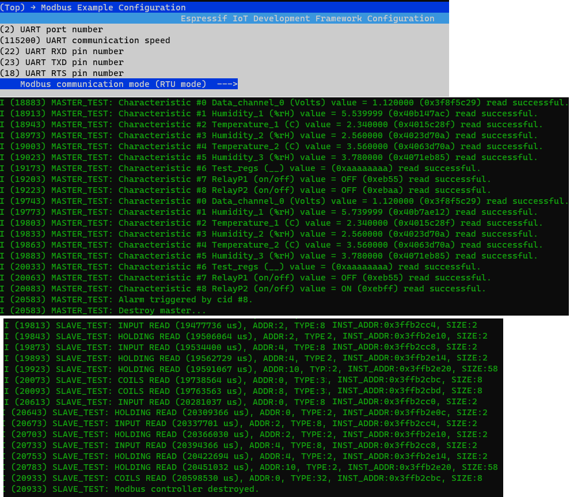
Task: Click master log line with timestamp (18943)
Action: [271, 124]
